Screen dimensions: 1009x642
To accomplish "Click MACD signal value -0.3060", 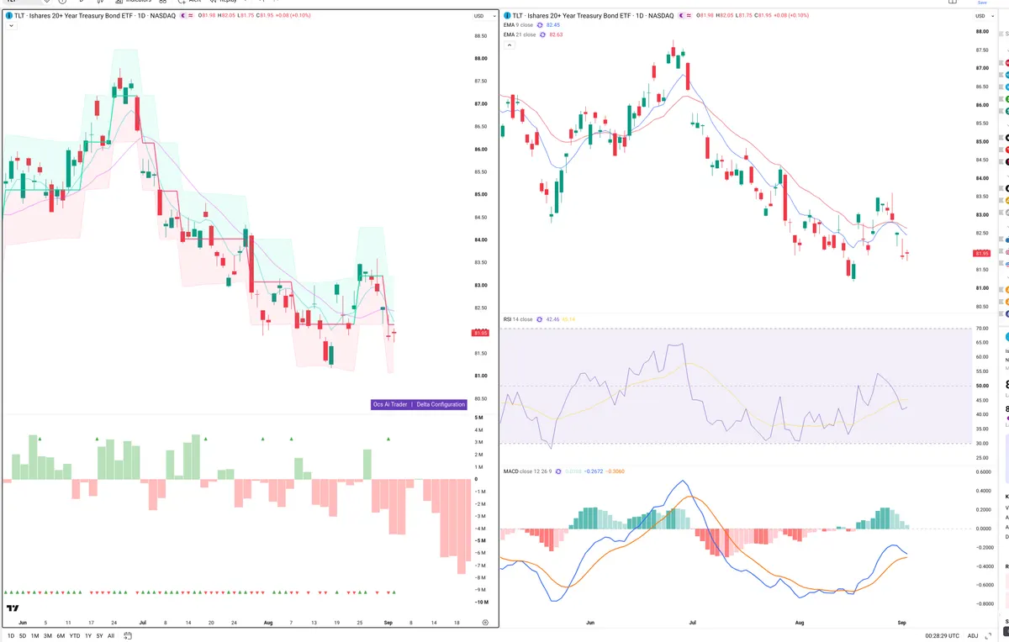I will 615,471.
